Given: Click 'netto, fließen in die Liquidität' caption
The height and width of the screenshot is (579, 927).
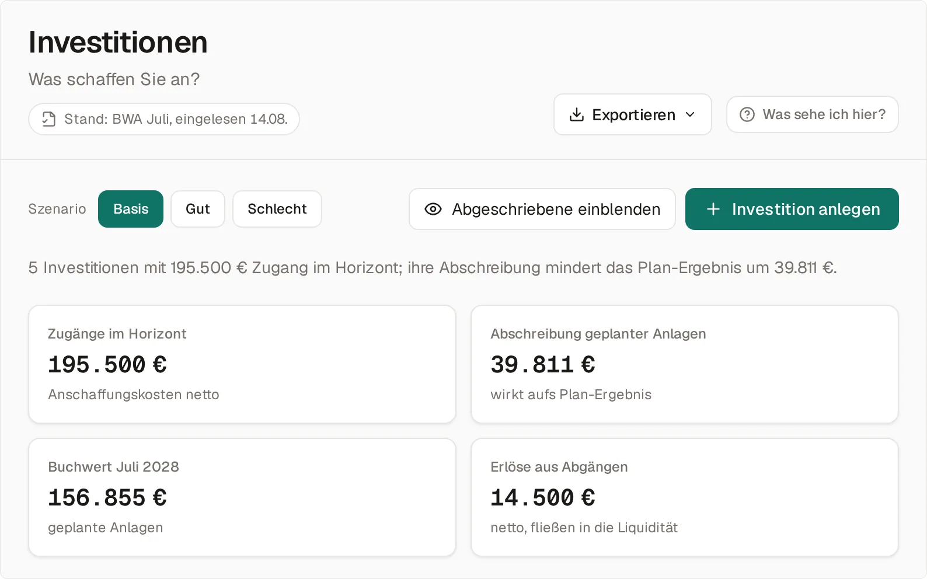Looking at the screenshot, I should point(584,528).
